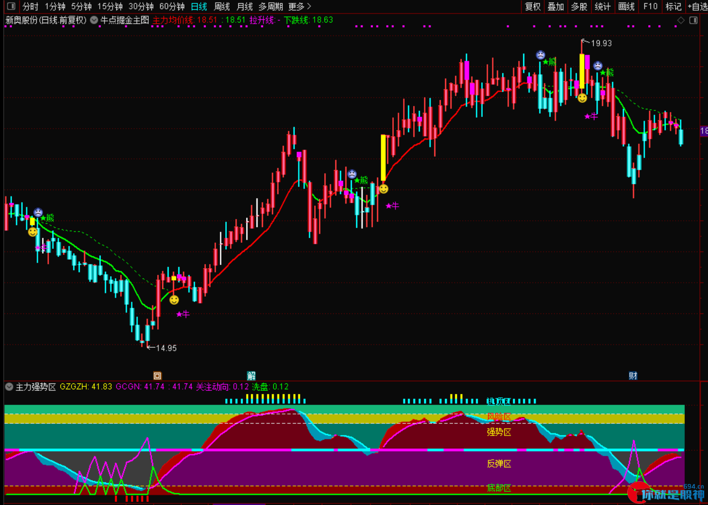
Task: Toggle the right side panel icon
Action: (694, 20)
